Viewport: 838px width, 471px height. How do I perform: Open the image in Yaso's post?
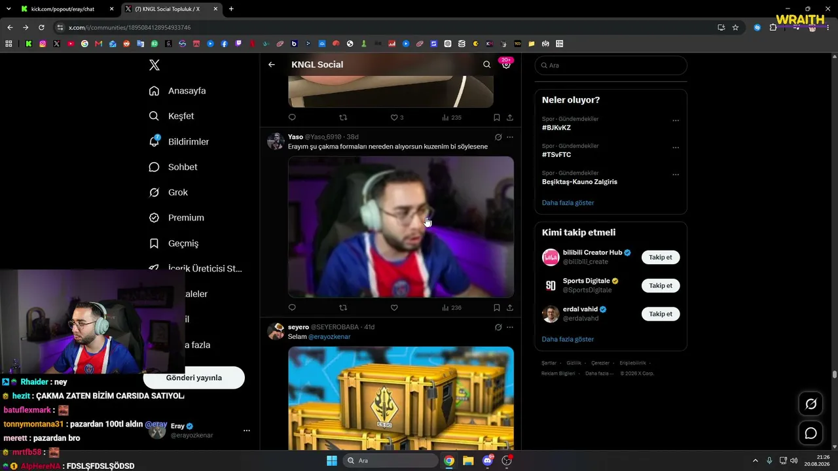tap(401, 227)
